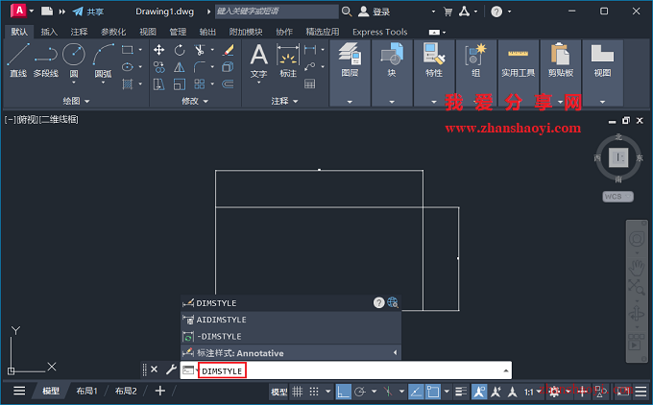The width and height of the screenshot is (653, 405).
Task: Click the command line input field
Action: pos(346,370)
